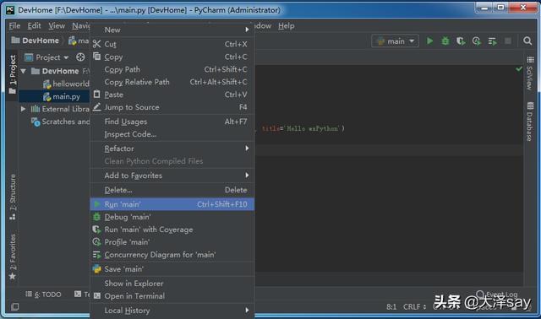This screenshot has width=541, height=319.
Task: Select Inspect Code... entry
Action: click(172, 134)
